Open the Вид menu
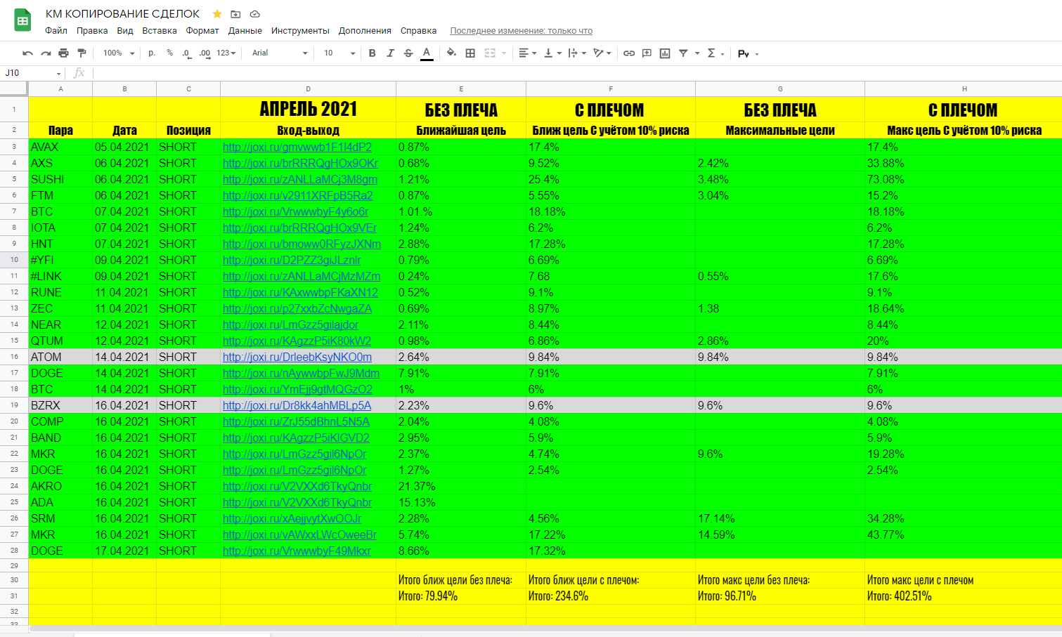The width and height of the screenshot is (1062, 637). coord(125,31)
